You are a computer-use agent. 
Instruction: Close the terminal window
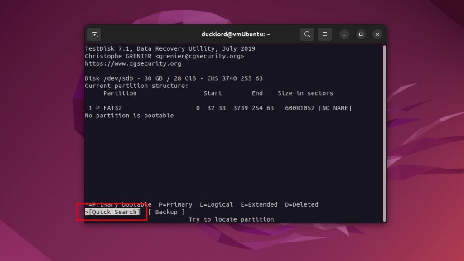tap(377, 34)
